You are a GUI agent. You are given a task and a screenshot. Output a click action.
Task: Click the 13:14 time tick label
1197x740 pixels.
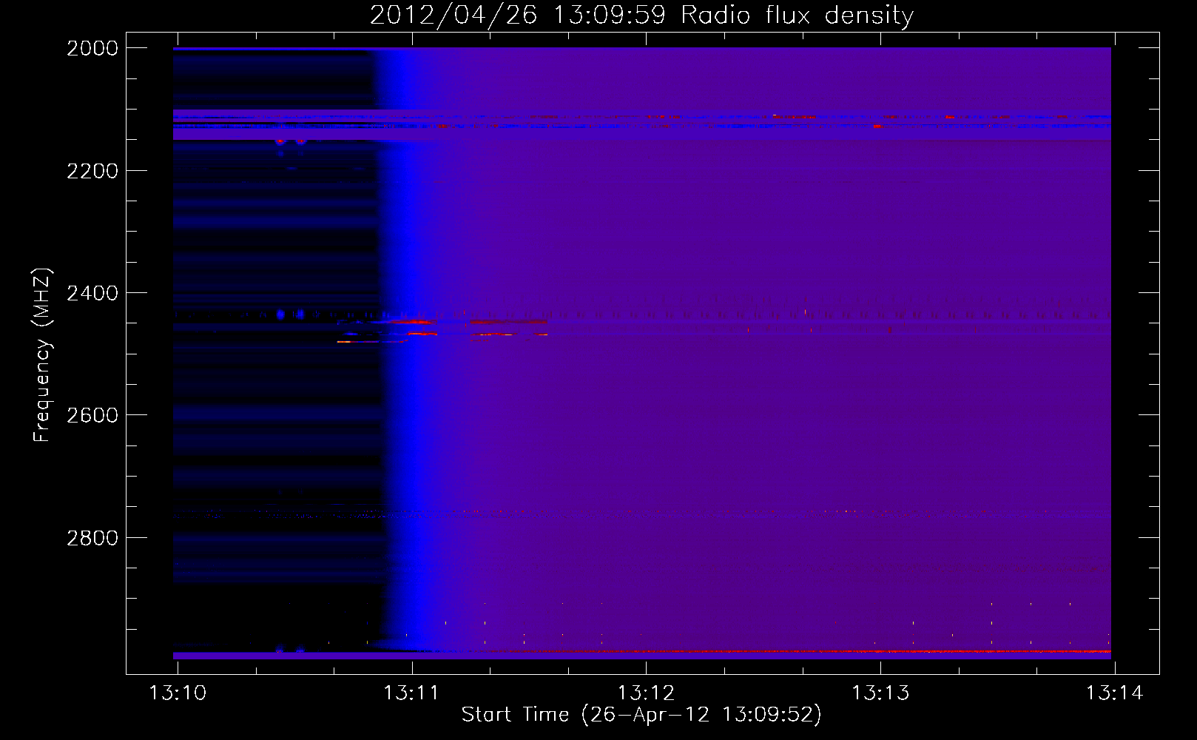pos(1114,693)
